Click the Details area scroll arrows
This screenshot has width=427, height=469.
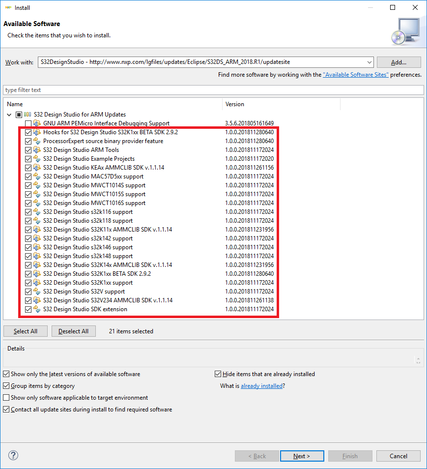[x=418, y=360]
